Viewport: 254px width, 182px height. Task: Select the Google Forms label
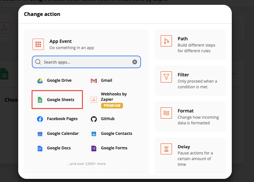(x=114, y=148)
